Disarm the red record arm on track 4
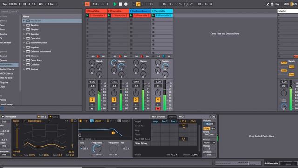Screen dimensions: 298x168 pyautogui.click(x=158, y=109)
